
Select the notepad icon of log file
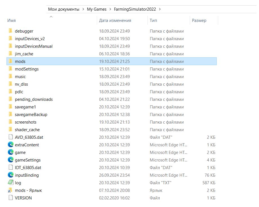pos(11,183)
